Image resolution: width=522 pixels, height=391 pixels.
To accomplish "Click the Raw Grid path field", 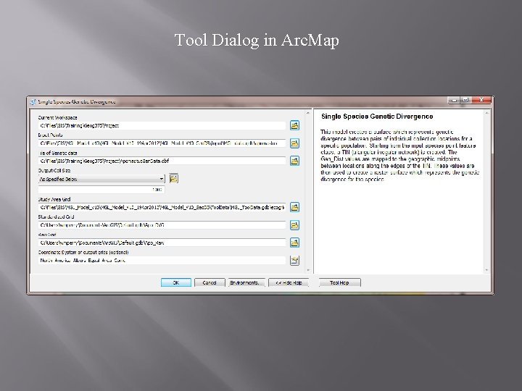I will [162, 243].
